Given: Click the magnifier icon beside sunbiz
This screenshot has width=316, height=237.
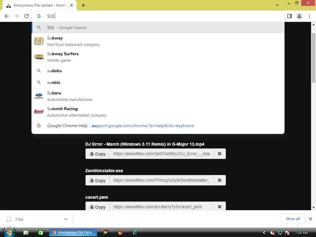Looking at the screenshot, I should [x=39, y=82].
